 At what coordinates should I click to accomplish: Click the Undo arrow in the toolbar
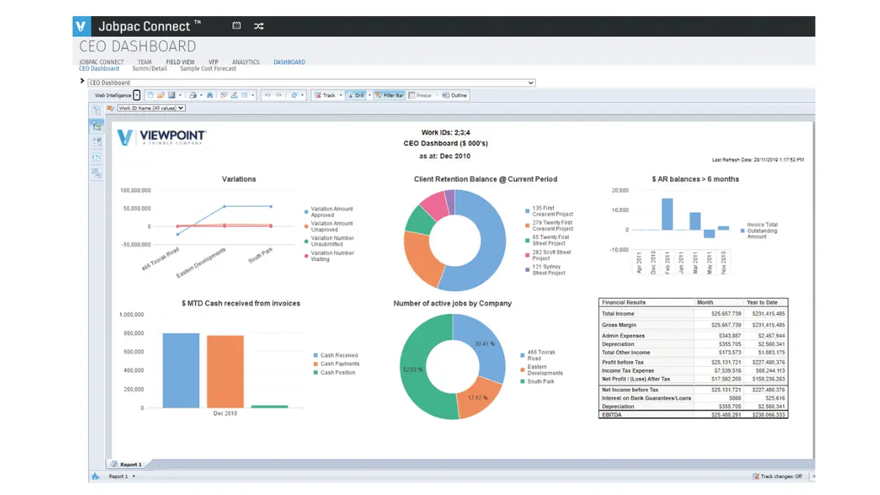(x=267, y=95)
